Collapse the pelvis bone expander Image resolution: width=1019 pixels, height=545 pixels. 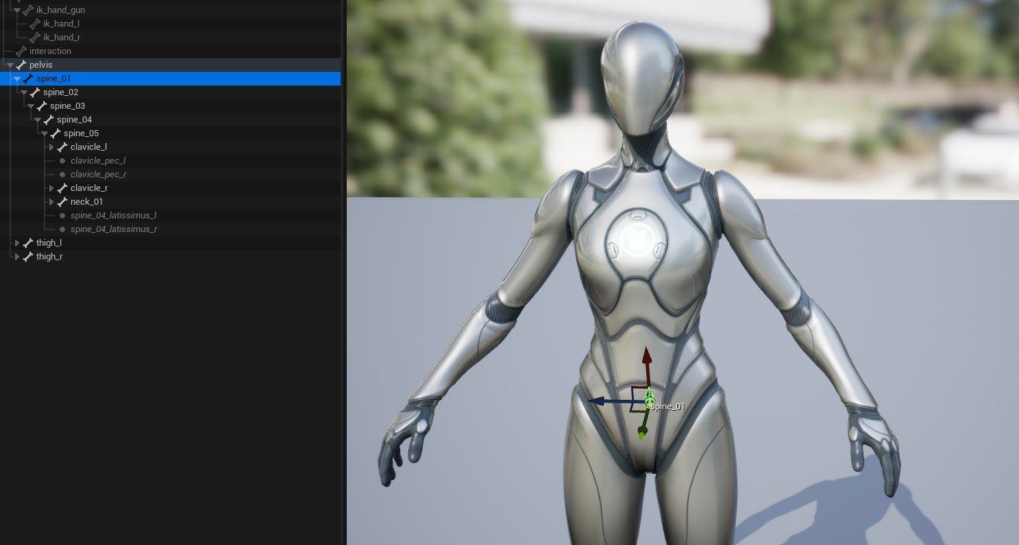10,65
